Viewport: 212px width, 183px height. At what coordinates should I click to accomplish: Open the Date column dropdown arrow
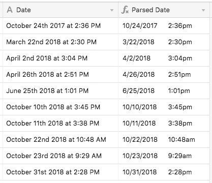tap(112, 10)
